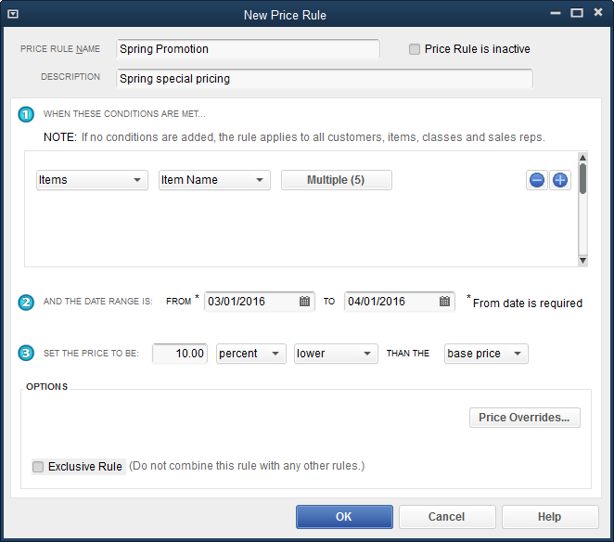This screenshot has width=614, height=542.
Task: Open the Item Name dropdown
Action: click(214, 180)
